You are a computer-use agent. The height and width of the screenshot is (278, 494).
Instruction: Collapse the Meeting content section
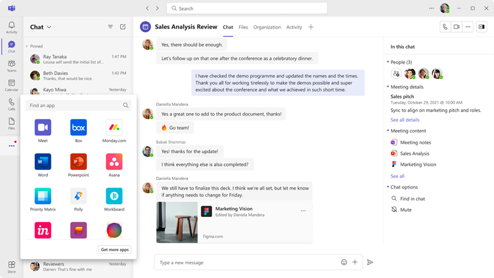388,131
